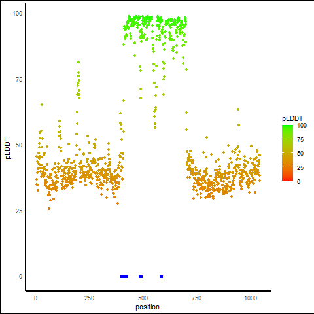This screenshot has width=314, height=314.
Task: Click the x-axis tick label 500
Action: [x=143, y=298]
